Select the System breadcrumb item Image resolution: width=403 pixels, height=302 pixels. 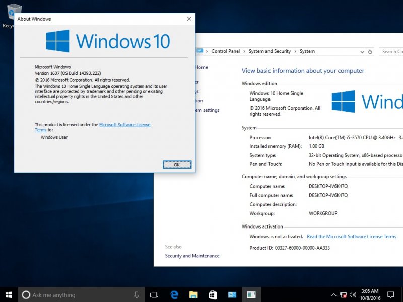[307, 51]
